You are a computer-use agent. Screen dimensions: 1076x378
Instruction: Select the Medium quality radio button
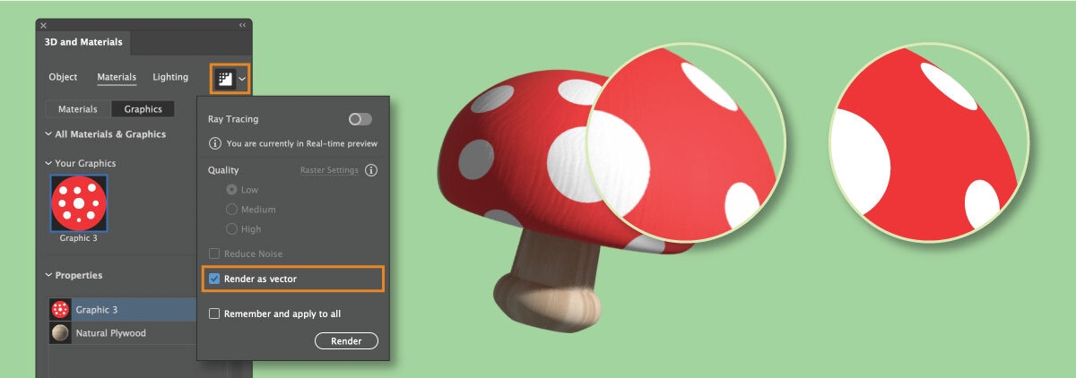[232, 210]
